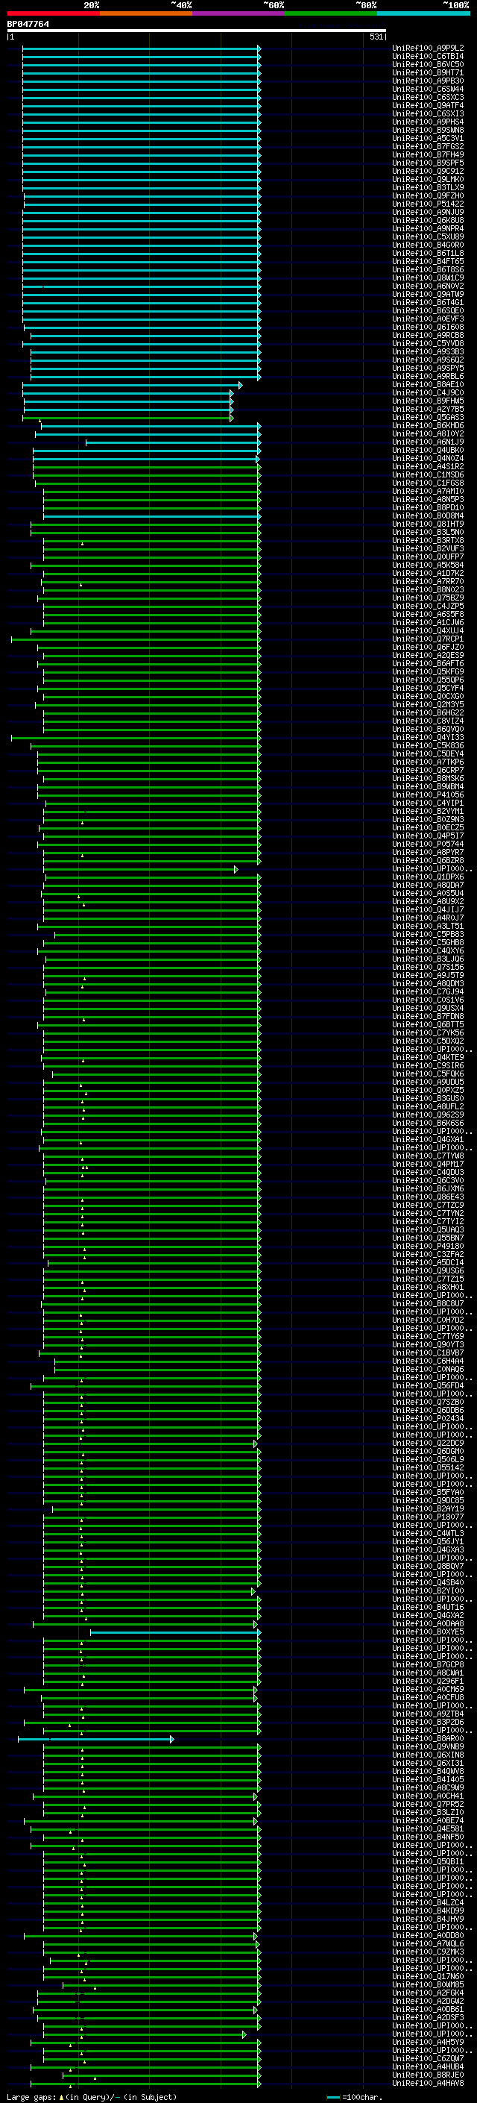477x2103 pixels.
Task: Select the UniRef100_Q8W1C9 row label
Action: pos(428,278)
